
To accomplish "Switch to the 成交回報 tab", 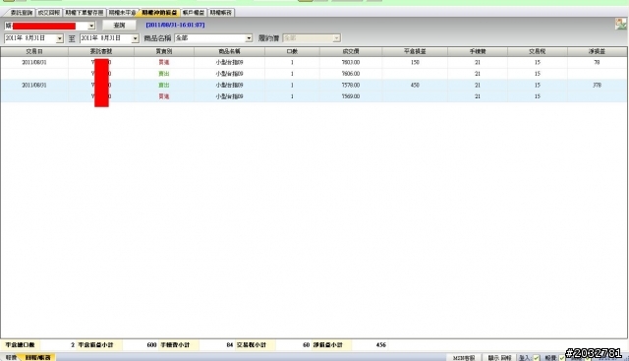I will [49, 13].
